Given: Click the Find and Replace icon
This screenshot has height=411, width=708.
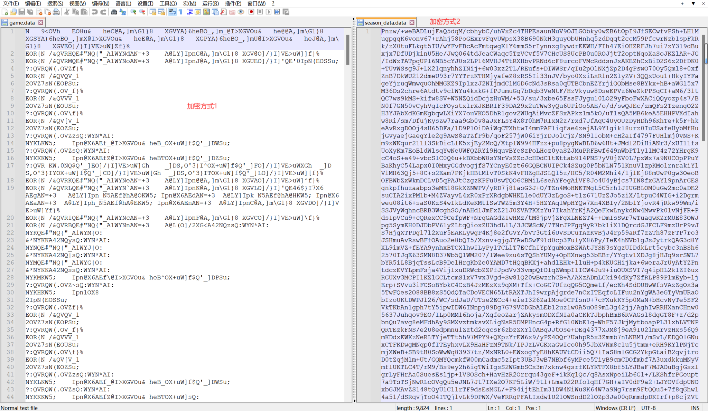Looking at the screenshot, I should click(122, 12).
